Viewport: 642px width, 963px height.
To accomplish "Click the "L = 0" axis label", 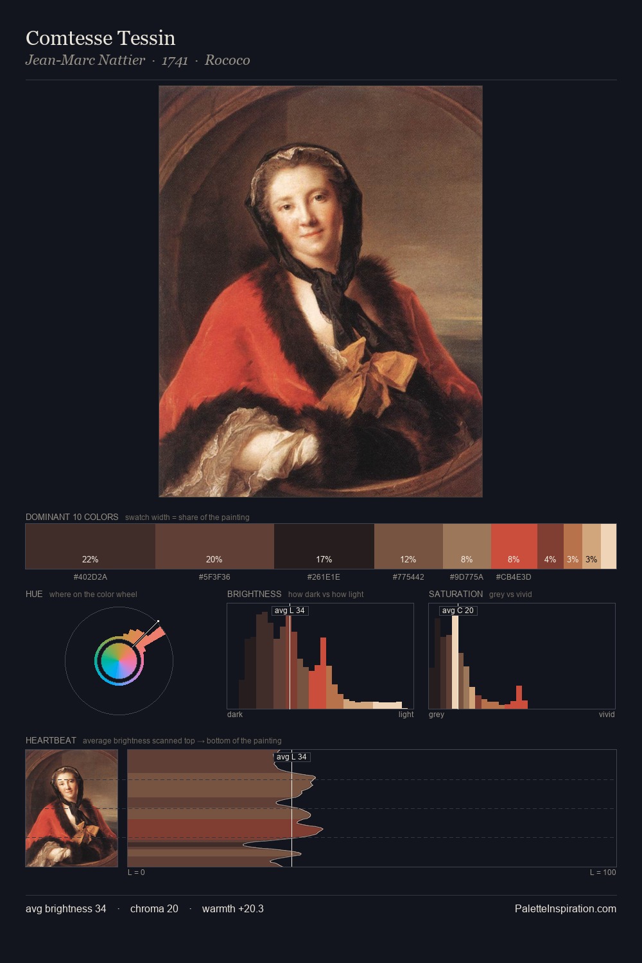I will pyautogui.click(x=136, y=872).
